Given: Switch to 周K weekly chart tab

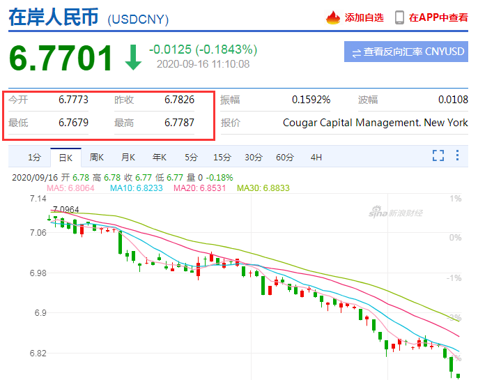Looking at the screenshot, I should click(97, 158).
